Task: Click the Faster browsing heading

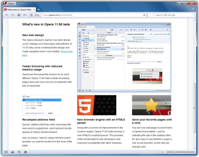Action: [42, 68]
